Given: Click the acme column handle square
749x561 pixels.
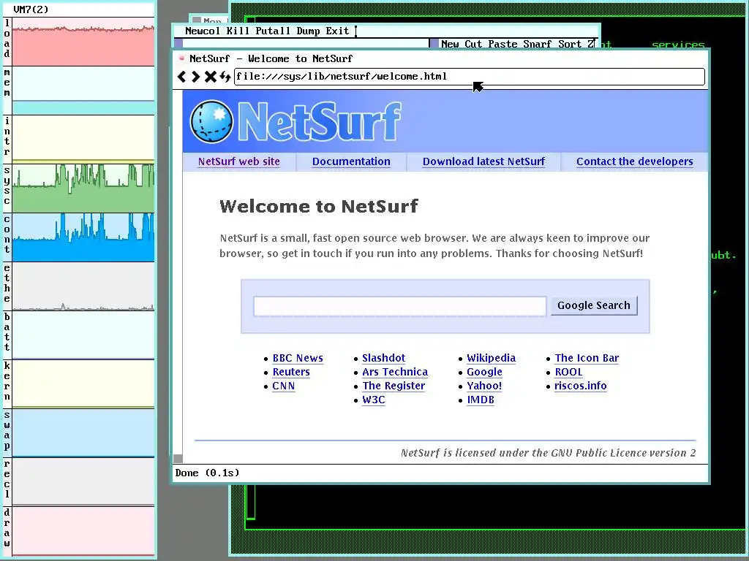Looking at the screenshot, I should pyautogui.click(x=434, y=43).
